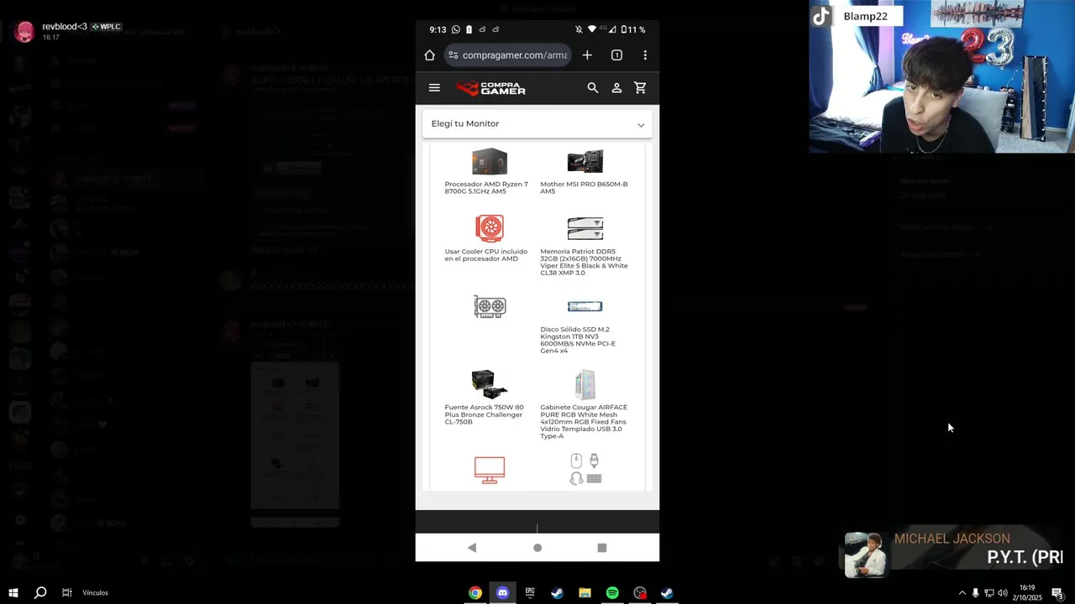Open site settings icon in address bar
This screenshot has height=604, width=1075.
click(453, 55)
